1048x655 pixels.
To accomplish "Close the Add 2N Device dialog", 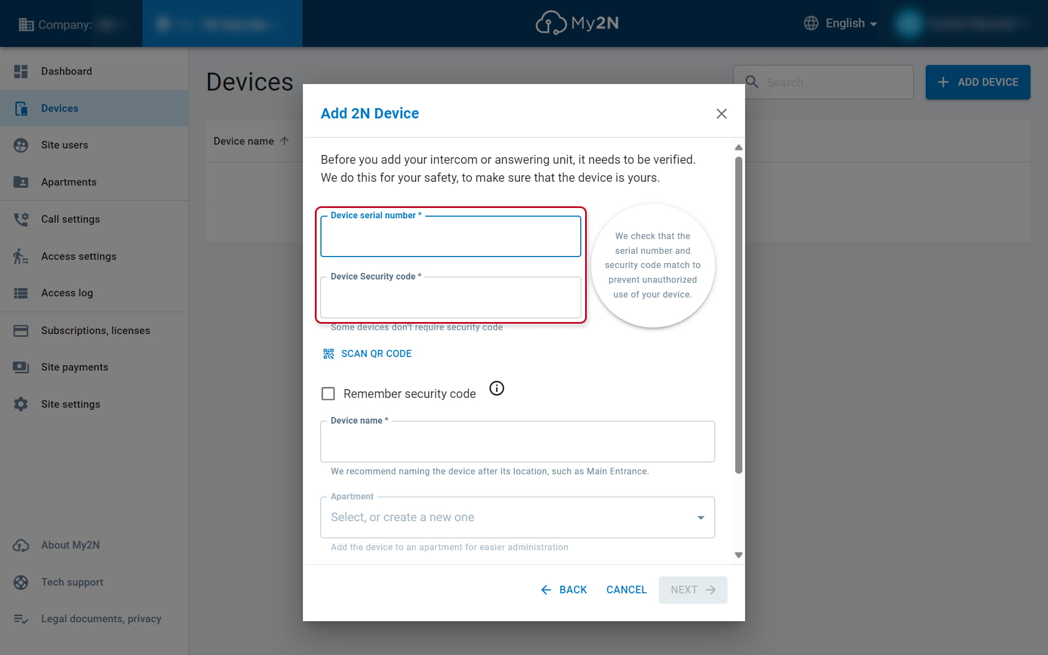I will click(722, 114).
